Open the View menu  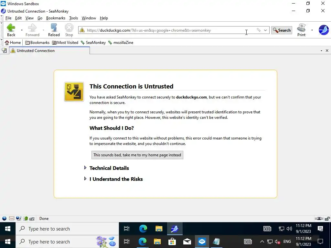(x=29, y=18)
